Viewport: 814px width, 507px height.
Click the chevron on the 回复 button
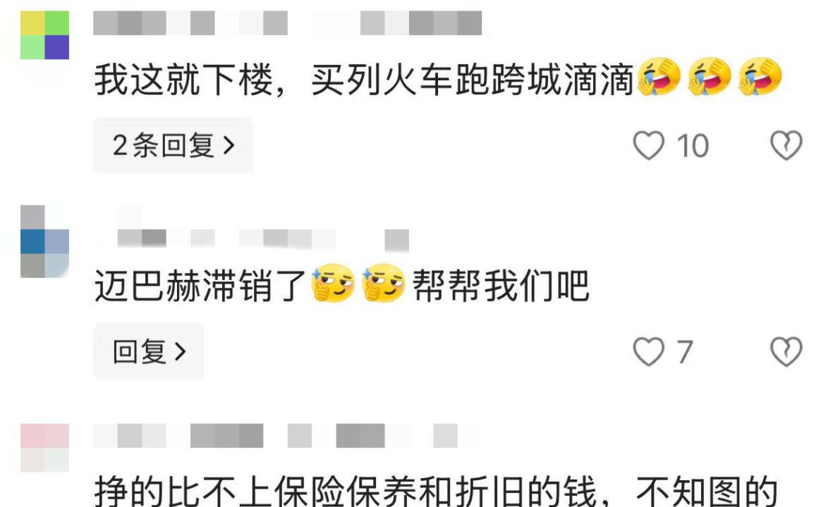point(180,352)
